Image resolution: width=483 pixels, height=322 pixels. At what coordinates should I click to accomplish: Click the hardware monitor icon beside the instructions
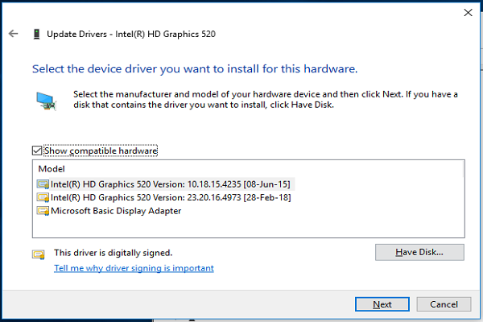46,101
